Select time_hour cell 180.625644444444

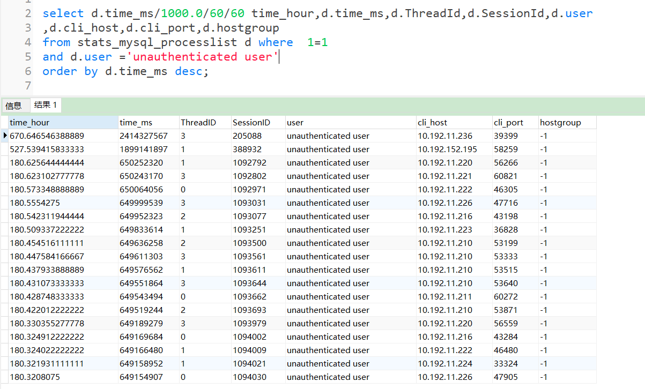click(63, 163)
